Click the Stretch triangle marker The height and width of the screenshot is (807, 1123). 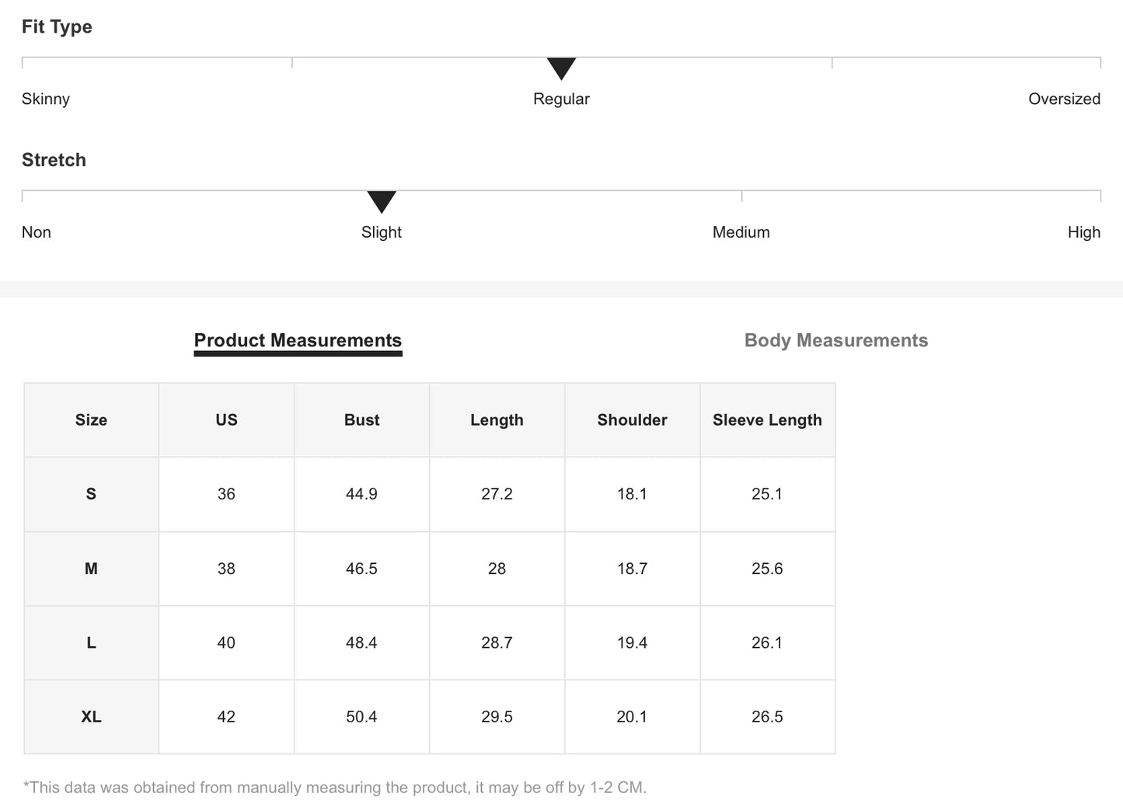382,201
